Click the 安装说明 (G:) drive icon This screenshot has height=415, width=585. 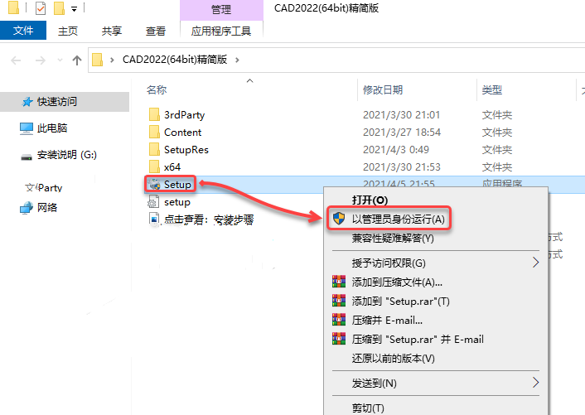27,157
